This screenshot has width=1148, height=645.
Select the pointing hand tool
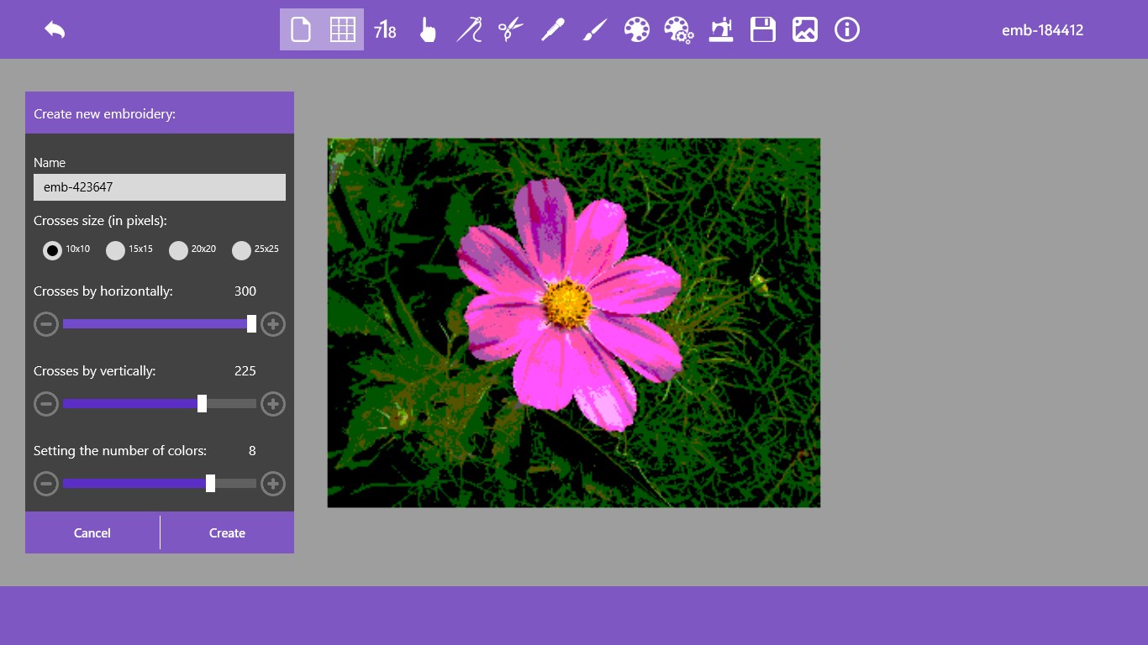click(428, 31)
